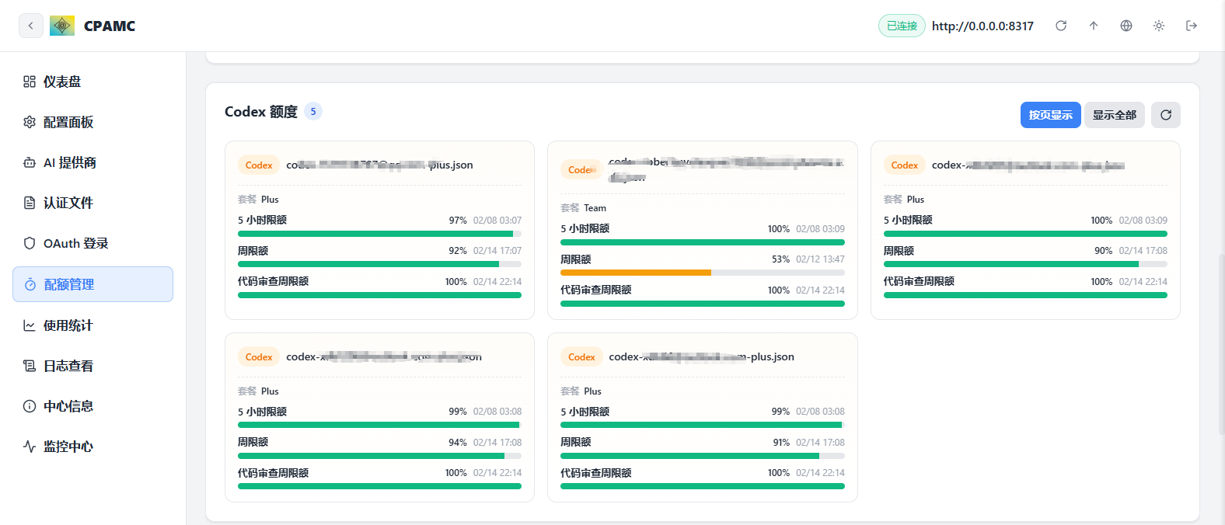Refresh Codex quota with reload button

click(x=1166, y=115)
